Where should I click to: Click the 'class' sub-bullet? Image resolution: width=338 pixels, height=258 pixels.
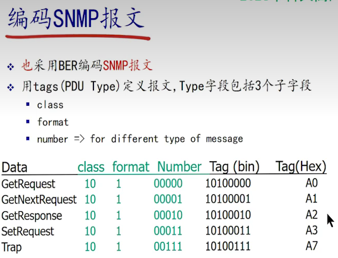pos(50,105)
